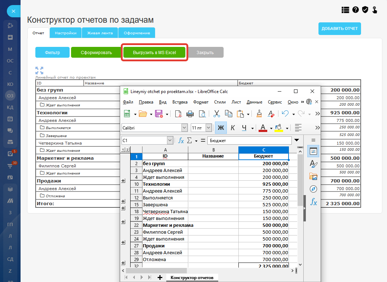Image resolution: width=387 pixels, height=282 pixels.
Task: Apply the yellow background highlight color
Action: [x=278, y=128]
